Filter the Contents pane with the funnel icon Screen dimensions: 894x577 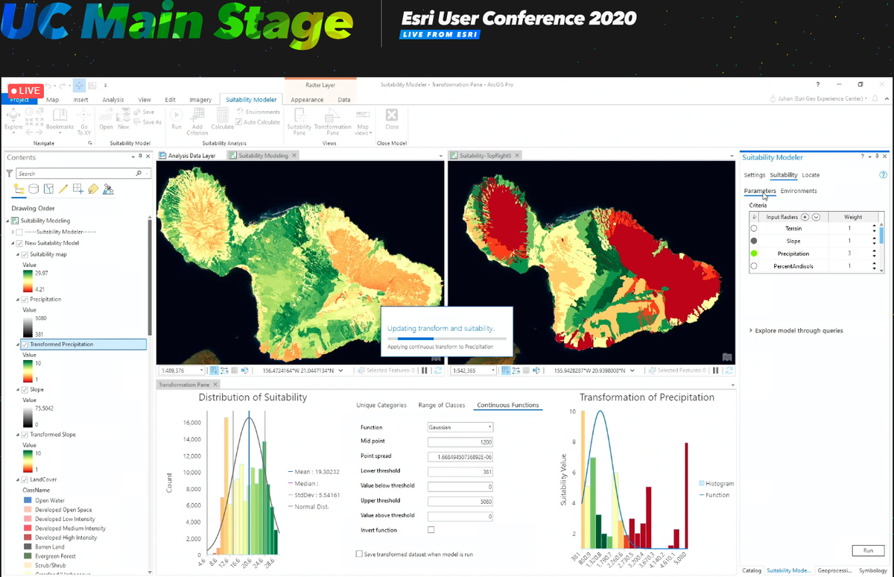point(10,173)
